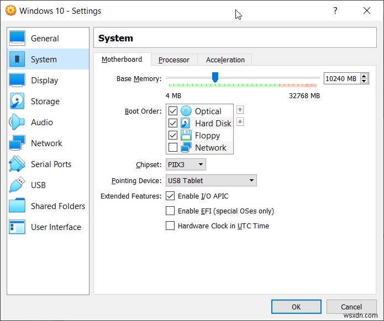This screenshot has height=321, width=384.
Task: Switch to the Acceleration tab
Action: [225, 60]
